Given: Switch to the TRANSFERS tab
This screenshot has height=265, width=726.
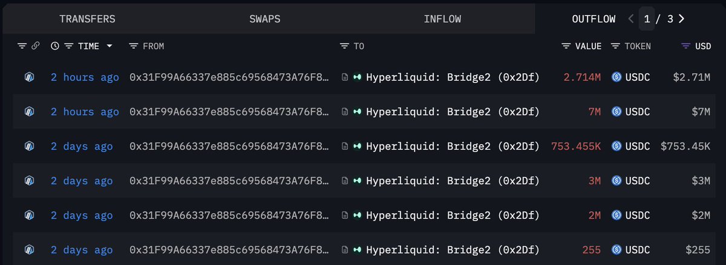Looking at the screenshot, I should [x=87, y=19].
